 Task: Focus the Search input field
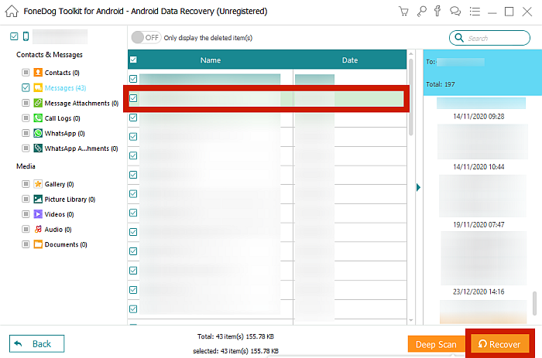(489, 38)
